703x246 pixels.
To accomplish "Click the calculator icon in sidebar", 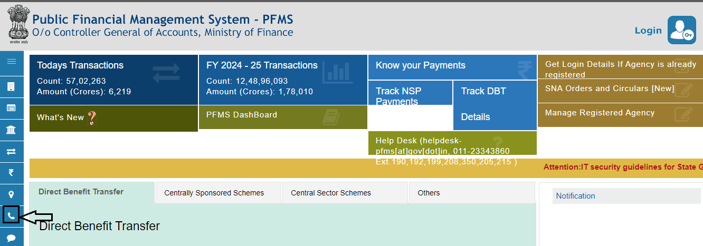I will (11, 86).
